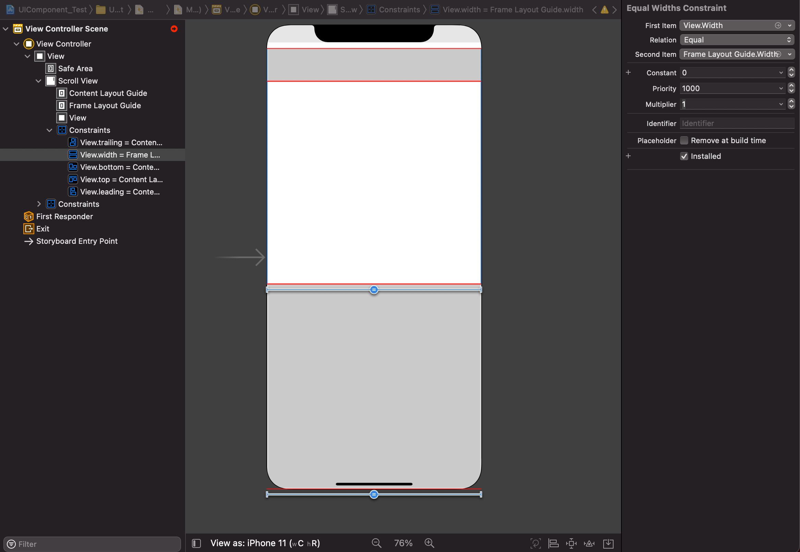This screenshot has height=552, width=800.
Task: Collapse the root View disclosure triangle
Action: tap(27, 56)
